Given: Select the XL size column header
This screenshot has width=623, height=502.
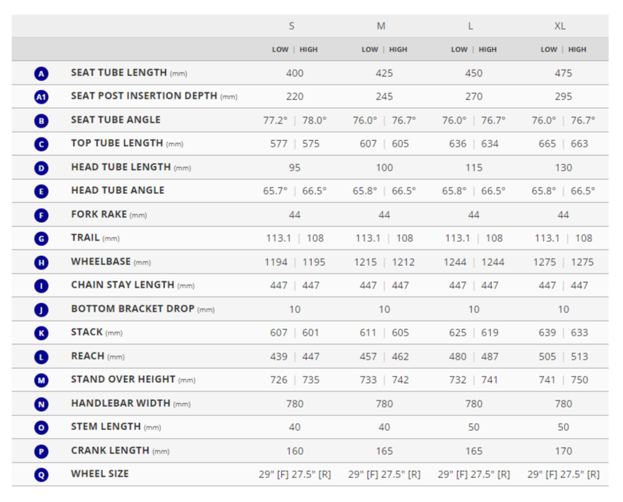Looking at the screenshot, I should coord(560,26).
